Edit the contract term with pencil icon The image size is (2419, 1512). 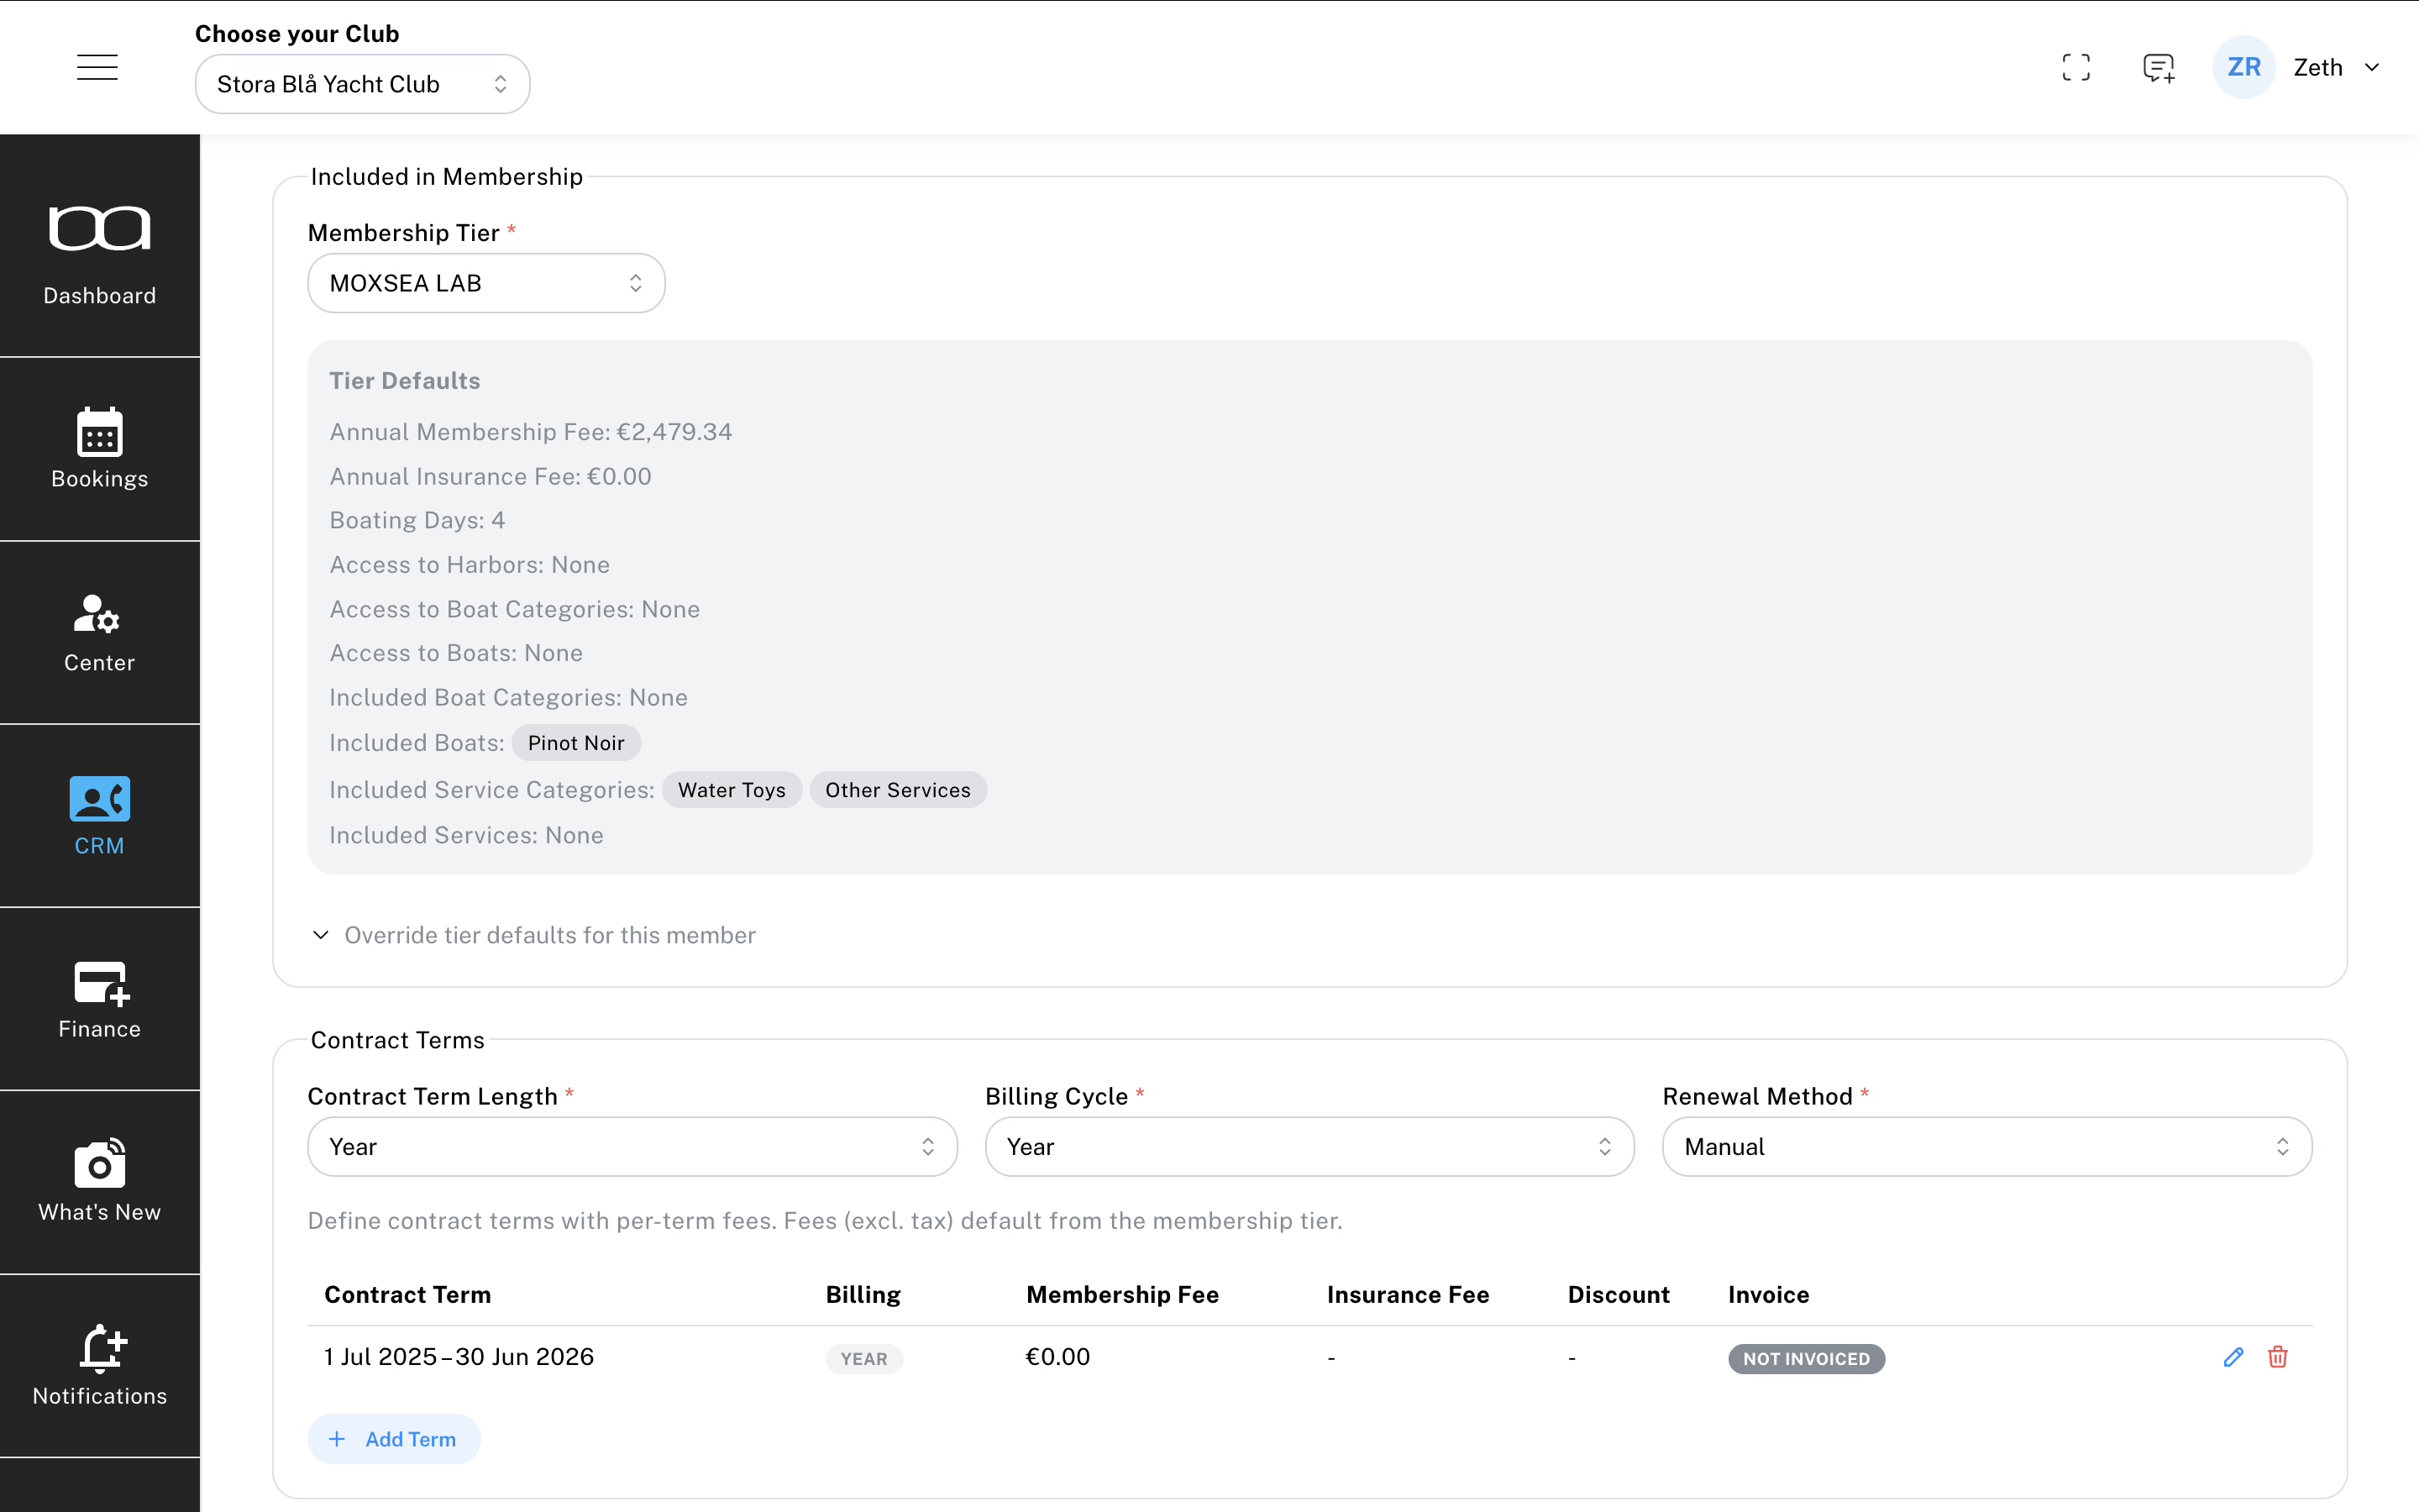pos(2233,1357)
